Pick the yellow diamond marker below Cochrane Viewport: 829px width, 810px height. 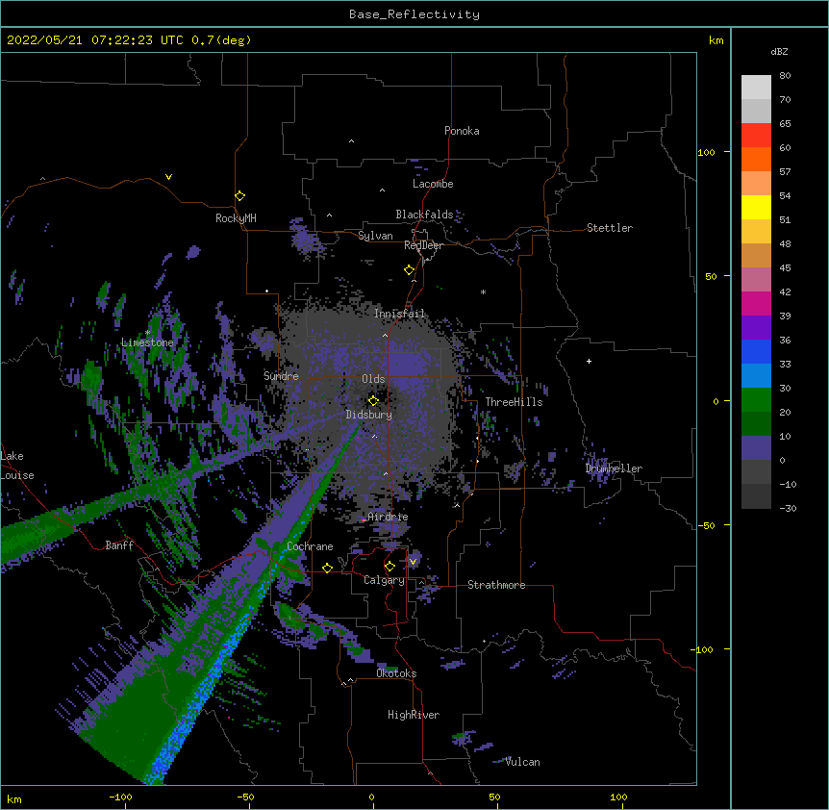(328, 568)
